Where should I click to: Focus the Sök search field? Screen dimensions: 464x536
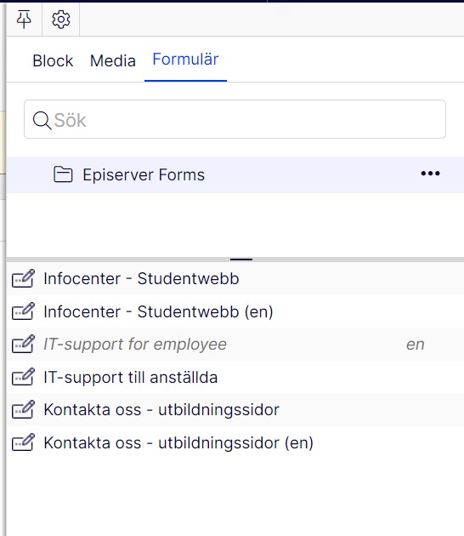coord(235,119)
